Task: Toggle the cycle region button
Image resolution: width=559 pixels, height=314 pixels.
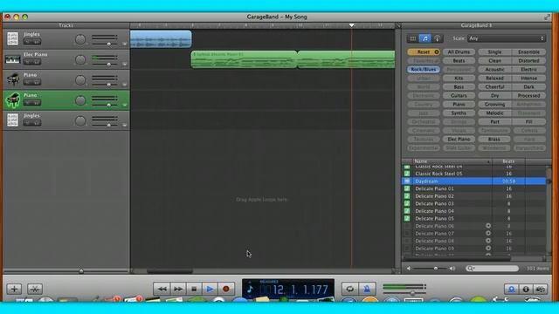Action: [x=349, y=289]
